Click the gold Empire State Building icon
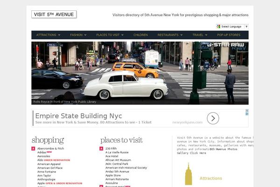The image size is (280, 187). coord(189,174)
